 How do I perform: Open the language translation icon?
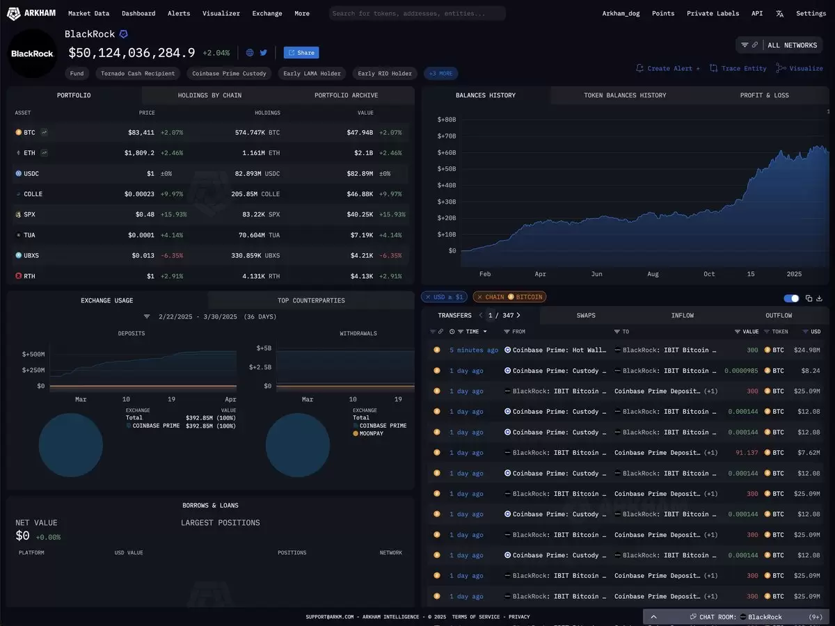779,13
